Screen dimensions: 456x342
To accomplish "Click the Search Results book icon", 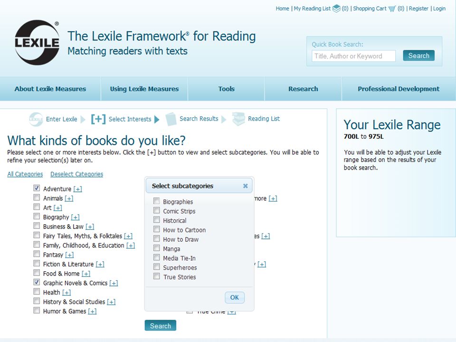I will pos(171,119).
